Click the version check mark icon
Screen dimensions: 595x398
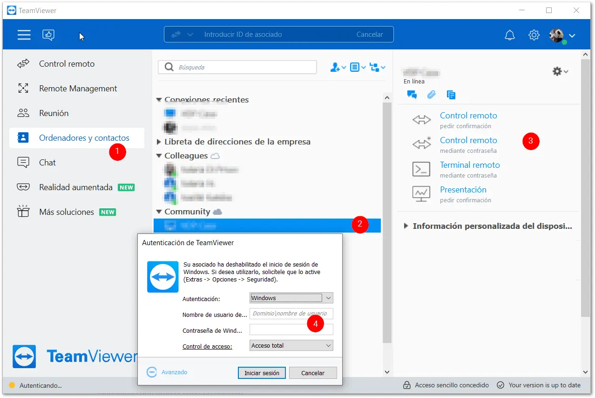500,385
